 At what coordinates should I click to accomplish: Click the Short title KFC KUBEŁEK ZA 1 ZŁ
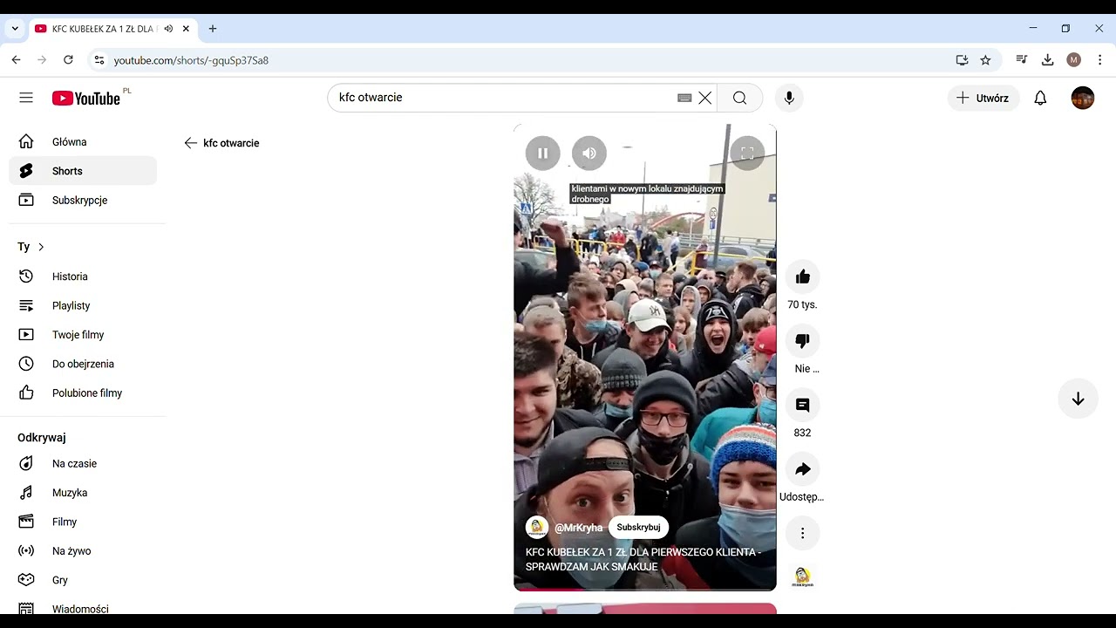(643, 559)
